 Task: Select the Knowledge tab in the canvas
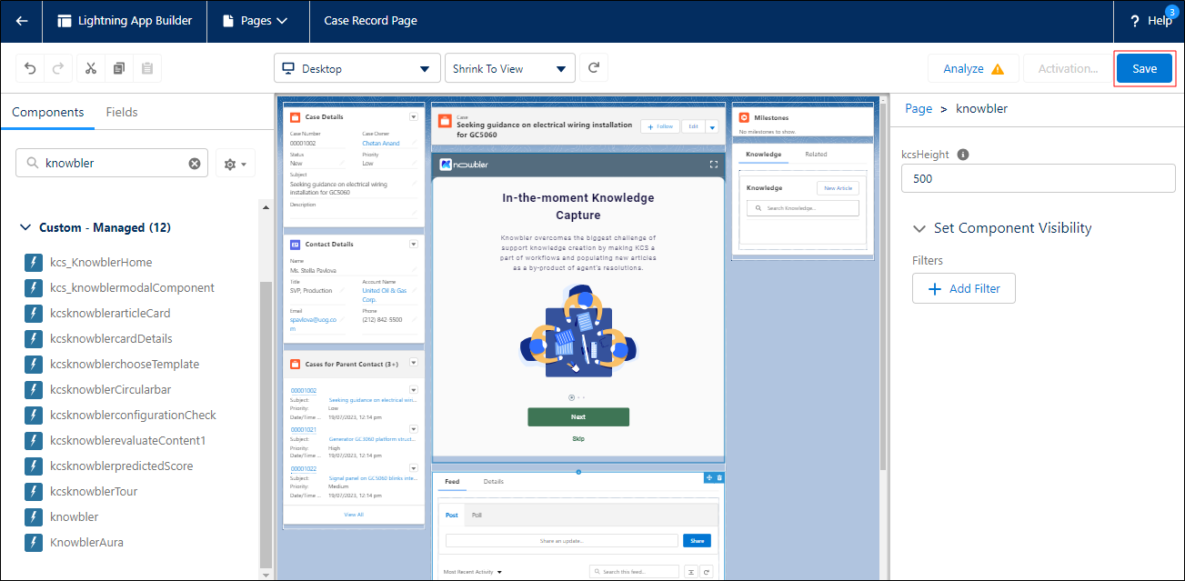tap(763, 155)
